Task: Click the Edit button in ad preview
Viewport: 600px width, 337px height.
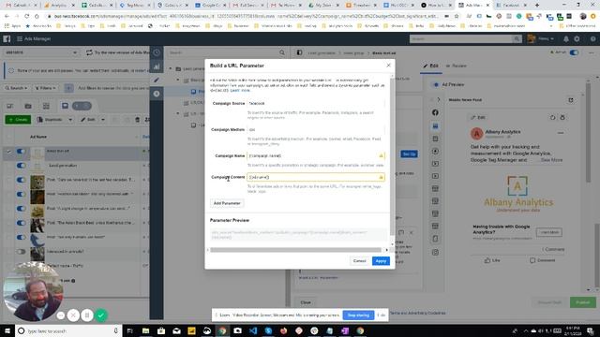Action: tap(478, 118)
